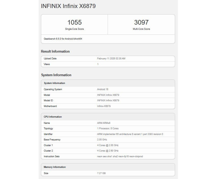Select the base frequency 2.00 GHz value

(x=102, y=140)
